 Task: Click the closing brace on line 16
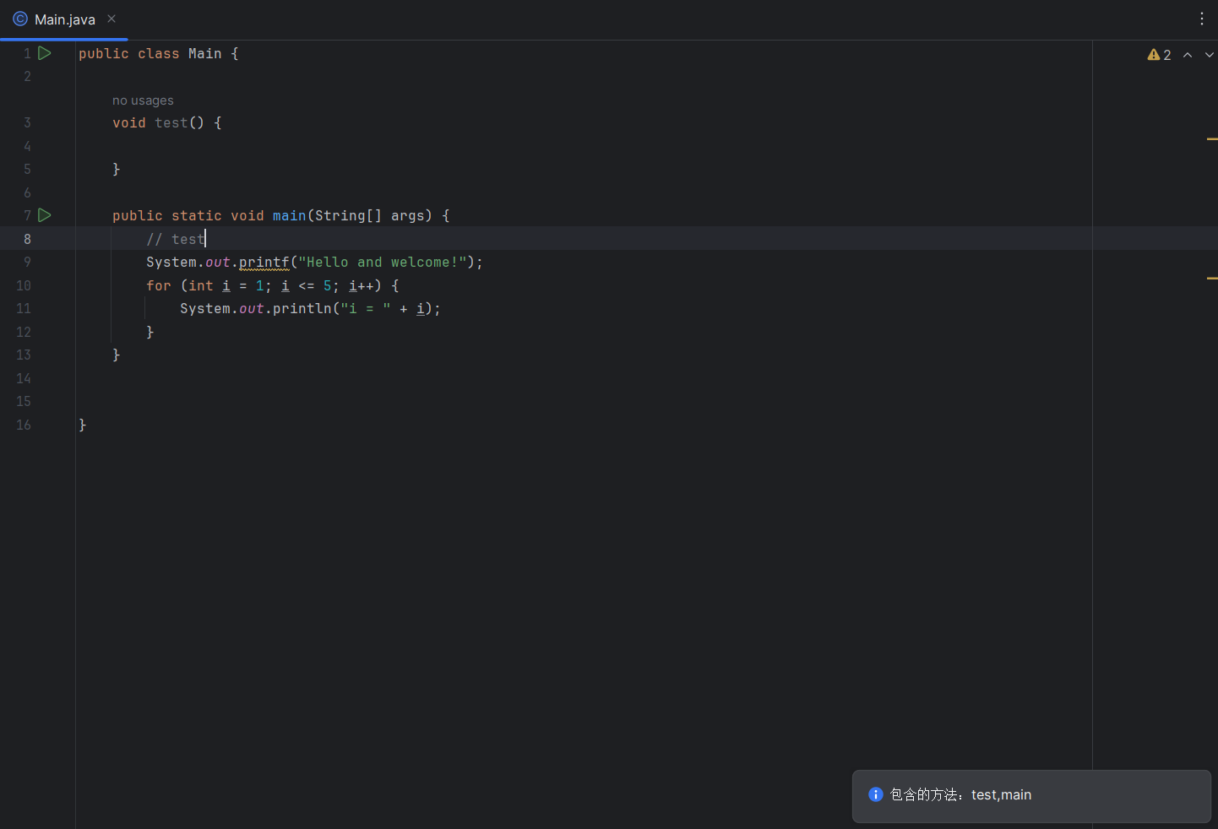coord(83,425)
